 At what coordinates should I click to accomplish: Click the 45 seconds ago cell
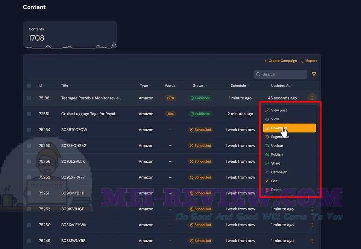click(x=282, y=98)
